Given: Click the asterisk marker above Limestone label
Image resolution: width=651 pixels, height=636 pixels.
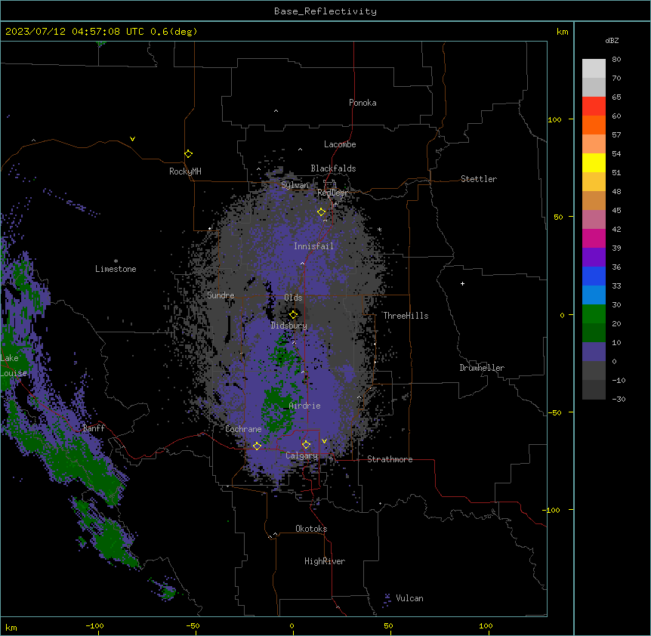Looking at the screenshot, I should click(x=116, y=261).
